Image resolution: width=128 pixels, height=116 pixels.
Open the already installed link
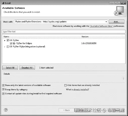click(x=81, y=89)
